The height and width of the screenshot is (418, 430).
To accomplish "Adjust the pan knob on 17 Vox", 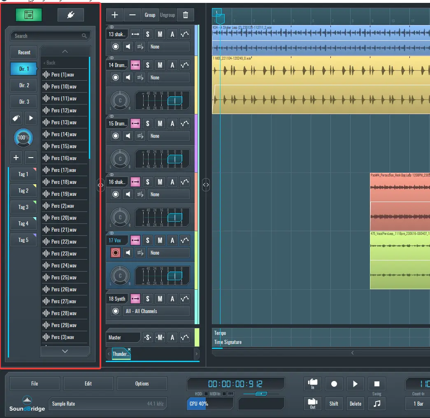I will [x=120, y=276].
